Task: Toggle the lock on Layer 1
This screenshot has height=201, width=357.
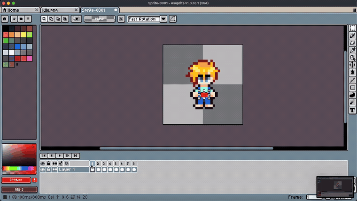Action: [48, 170]
